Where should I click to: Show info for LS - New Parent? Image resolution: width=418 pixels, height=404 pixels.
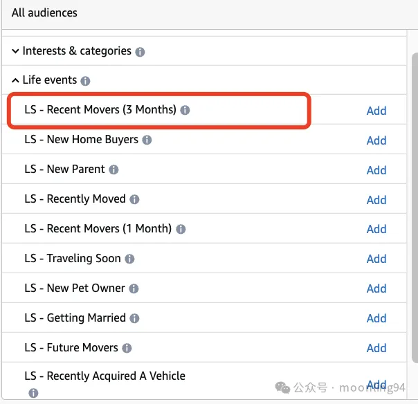click(113, 169)
